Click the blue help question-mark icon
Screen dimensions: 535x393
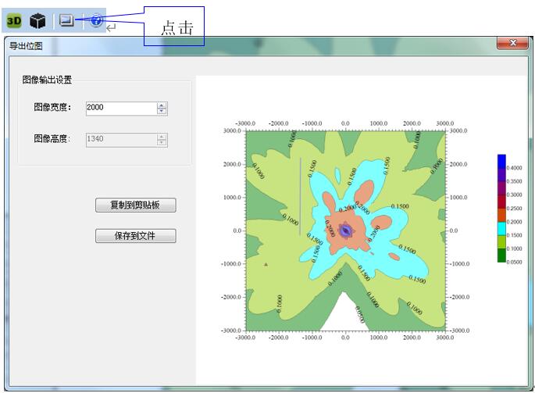[x=96, y=21]
